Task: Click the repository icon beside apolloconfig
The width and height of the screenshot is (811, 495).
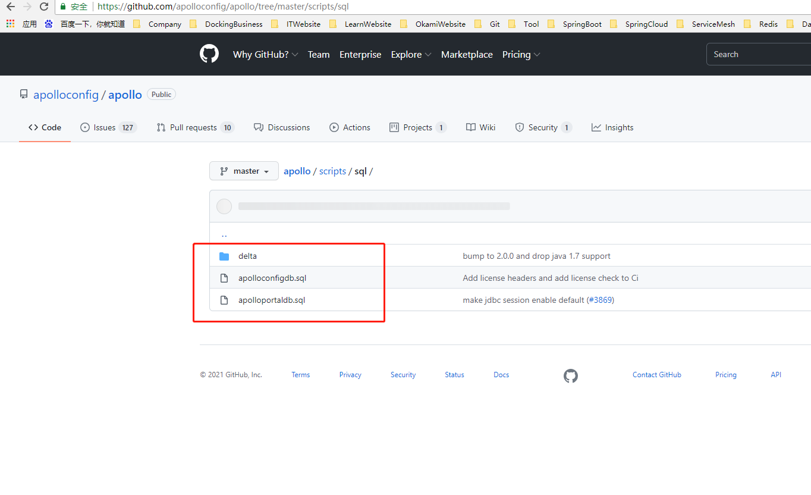Action: 24,95
